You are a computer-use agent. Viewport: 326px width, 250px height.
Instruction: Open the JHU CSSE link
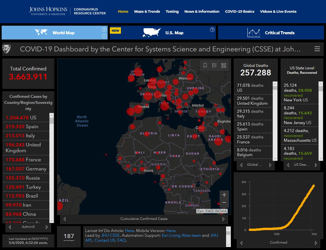coord(110,235)
